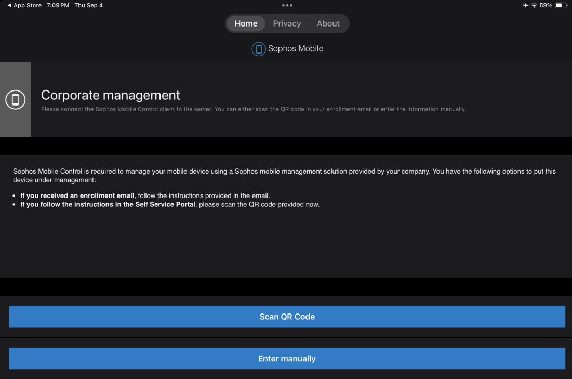
Task: Tap the battery status icon
Action: coord(561,5)
